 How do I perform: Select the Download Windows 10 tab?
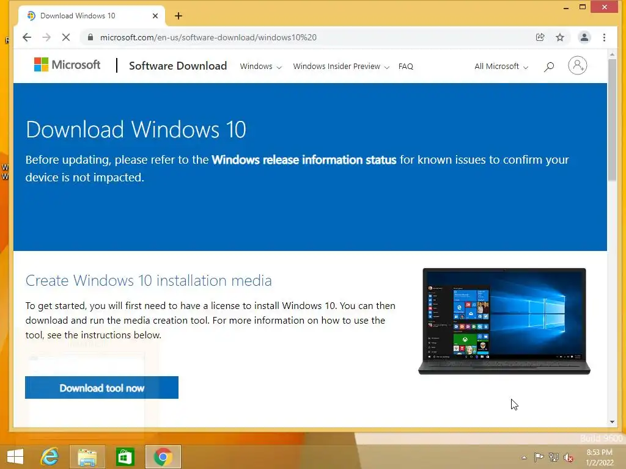tap(92, 16)
